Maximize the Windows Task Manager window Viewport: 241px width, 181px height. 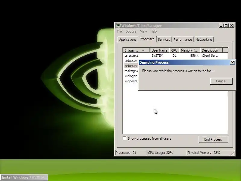pos(226,26)
